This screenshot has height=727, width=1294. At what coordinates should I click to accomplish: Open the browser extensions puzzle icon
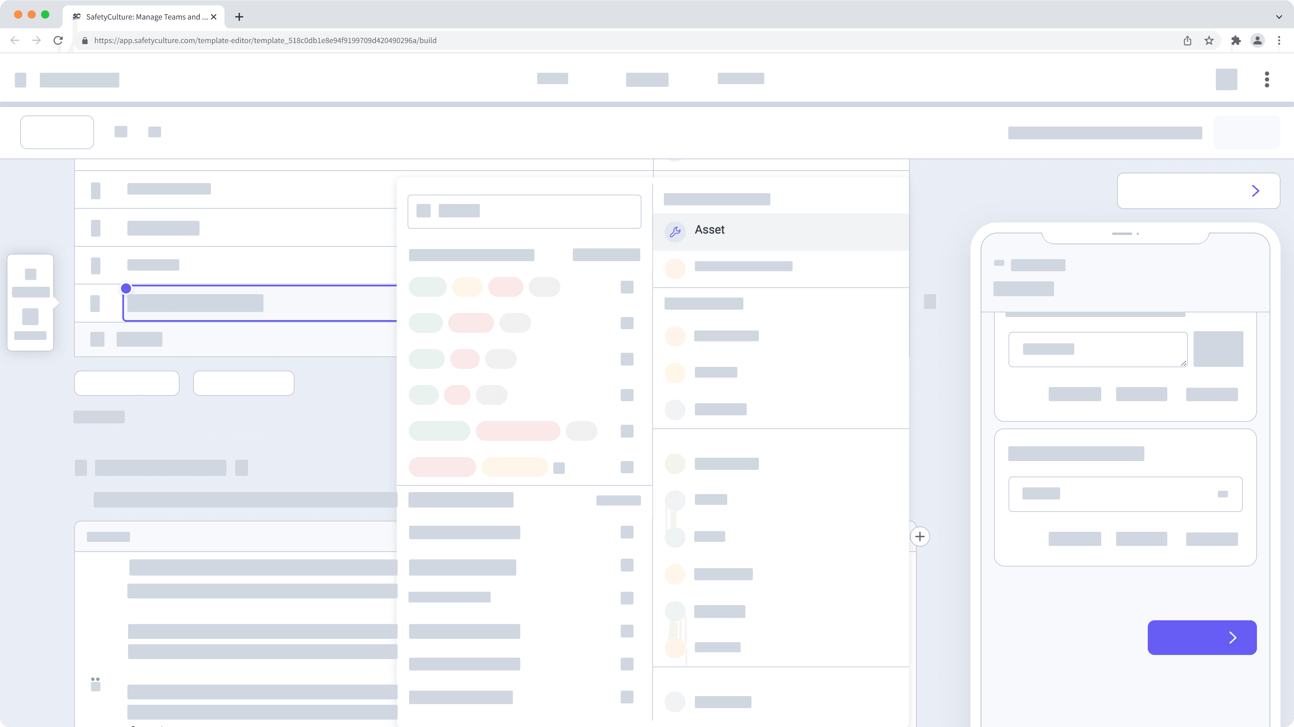tap(1236, 41)
